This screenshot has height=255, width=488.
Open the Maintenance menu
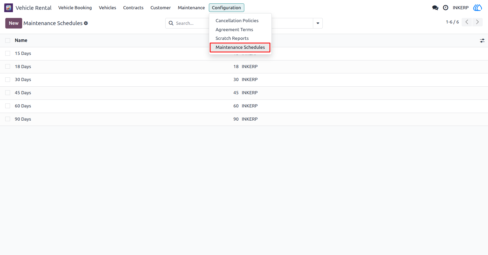click(x=191, y=8)
